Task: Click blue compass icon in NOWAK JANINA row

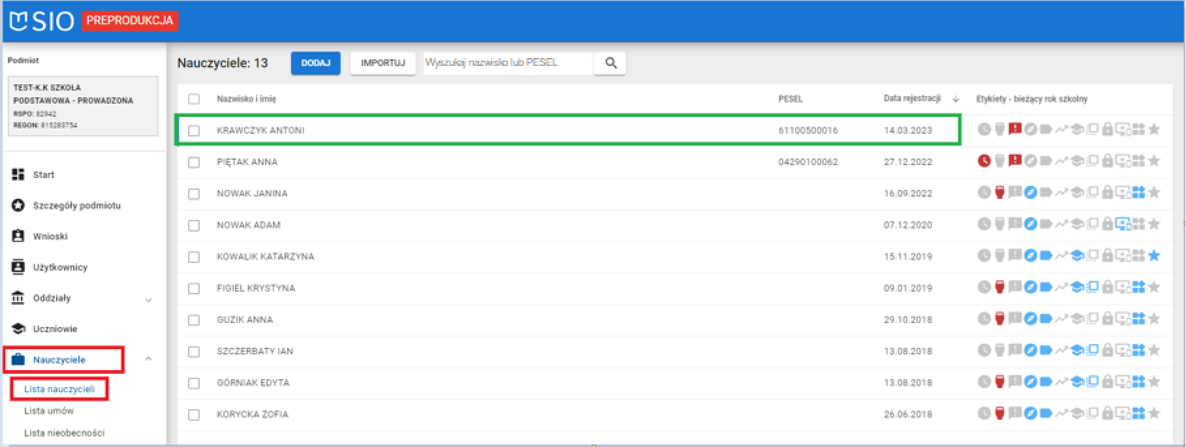Action: tap(1031, 193)
